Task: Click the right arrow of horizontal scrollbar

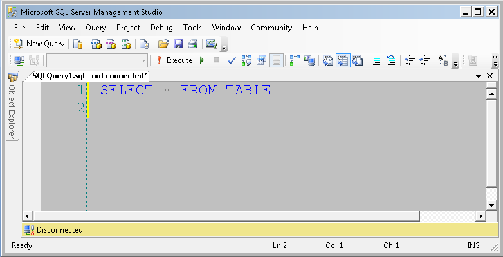Action: click(x=481, y=217)
